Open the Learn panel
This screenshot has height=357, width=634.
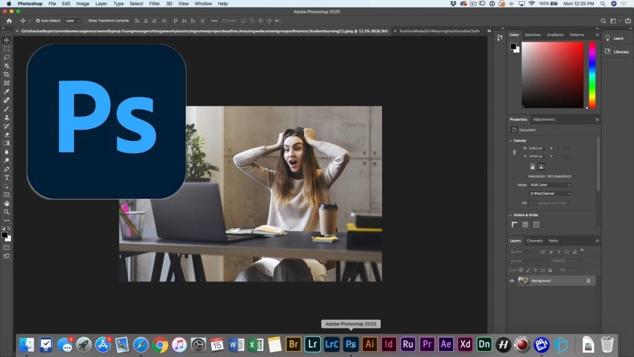pyautogui.click(x=615, y=38)
